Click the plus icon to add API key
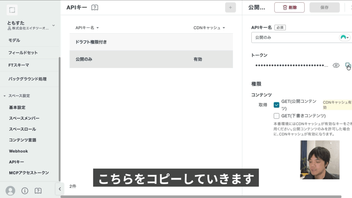Viewport: 352px width, 198px height. point(230,8)
